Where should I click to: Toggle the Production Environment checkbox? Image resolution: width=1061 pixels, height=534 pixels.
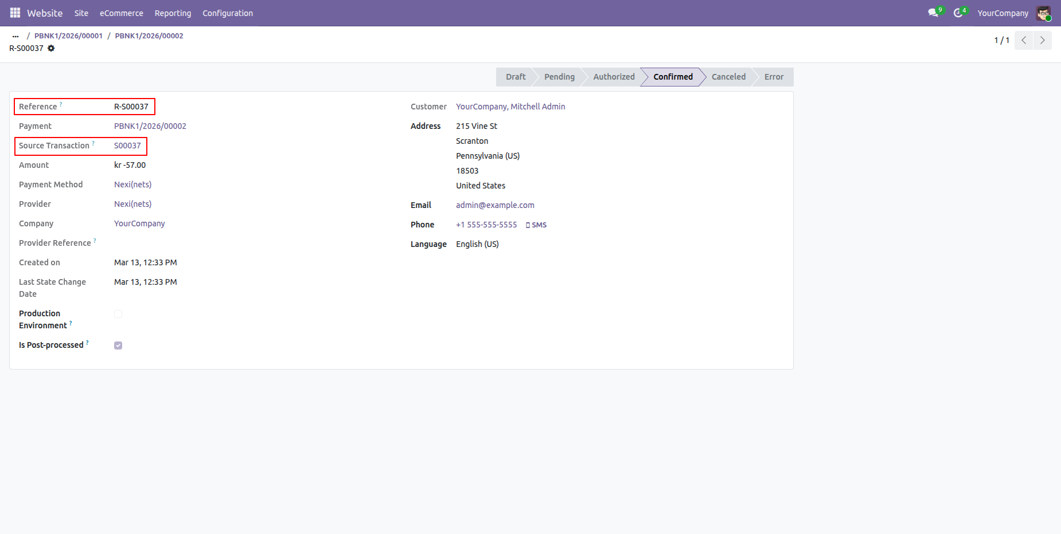pyautogui.click(x=118, y=314)
